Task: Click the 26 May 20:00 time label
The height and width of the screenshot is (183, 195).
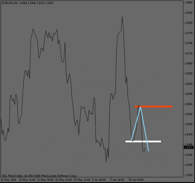Action: click(64, 180)
